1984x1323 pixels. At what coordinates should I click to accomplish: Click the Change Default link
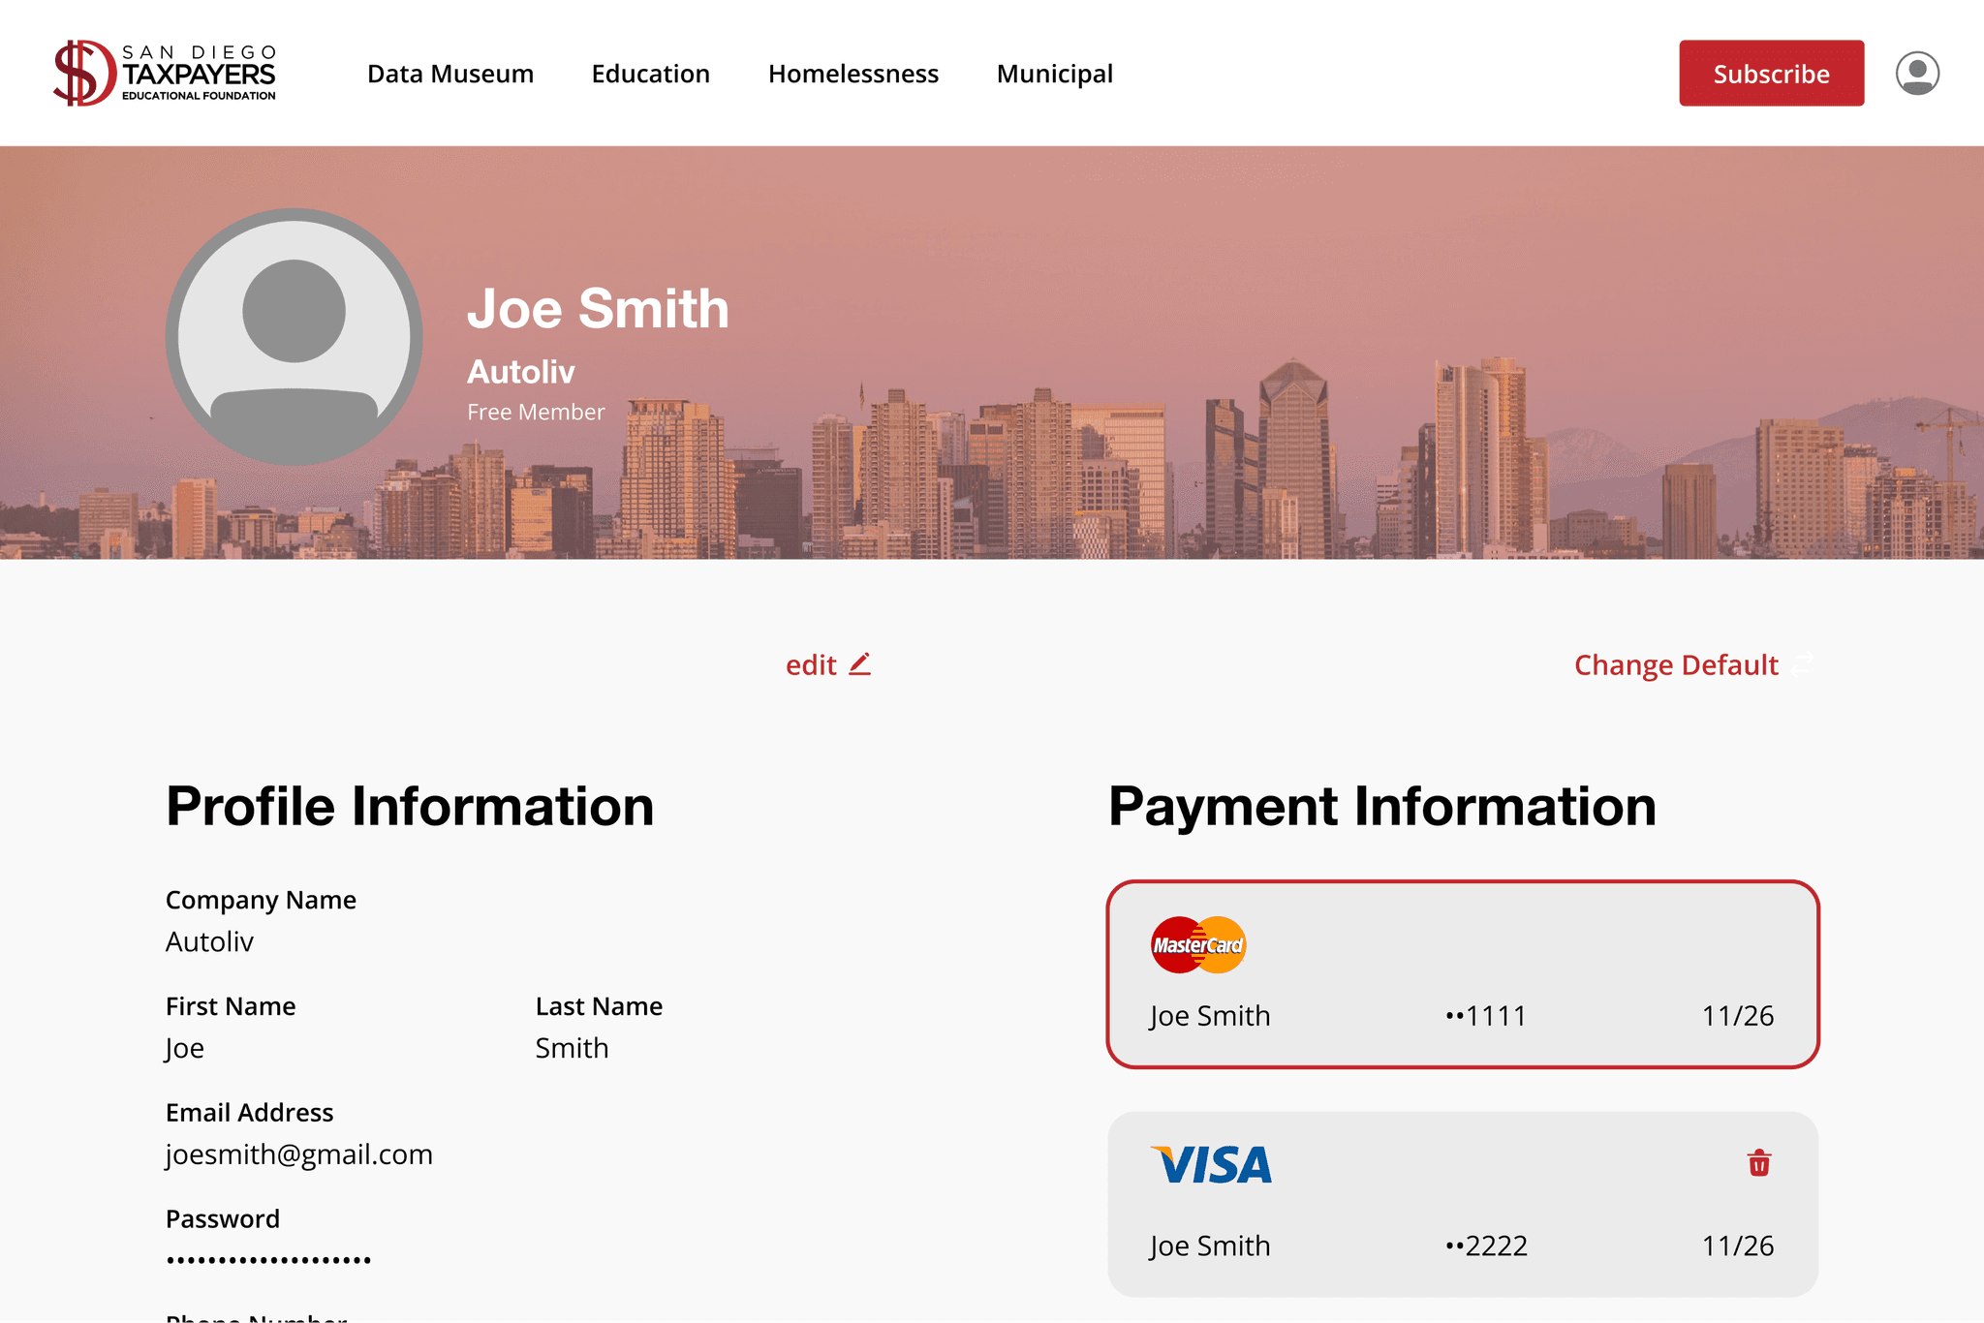tap(1675, 665)
